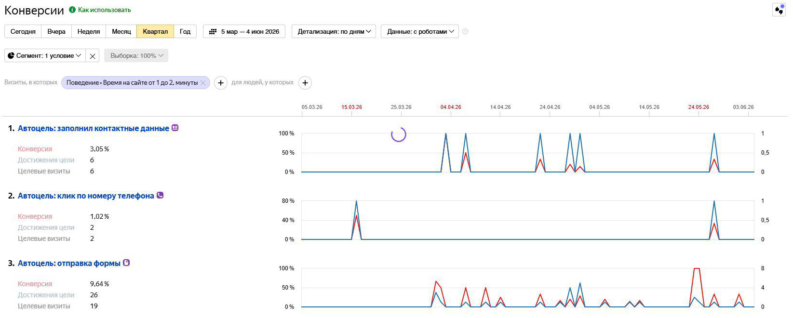This screenshot has width=793, height=318.
Task: Open goal Автоцель: клик по номеру телефона
Action: (x=86, y=196)
